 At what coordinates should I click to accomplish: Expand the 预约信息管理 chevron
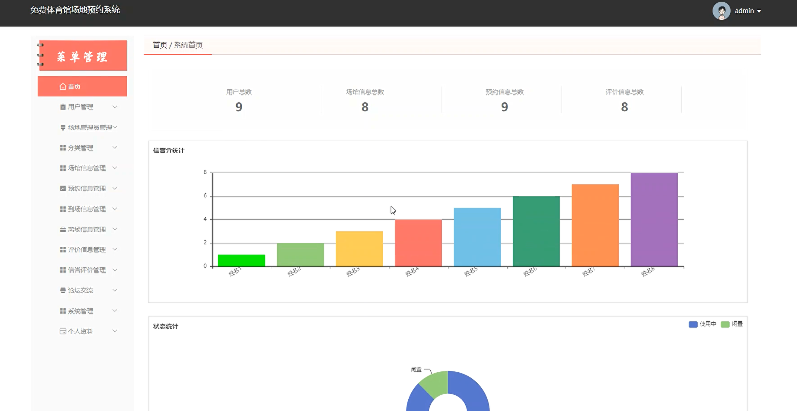(x=115, y=188)
